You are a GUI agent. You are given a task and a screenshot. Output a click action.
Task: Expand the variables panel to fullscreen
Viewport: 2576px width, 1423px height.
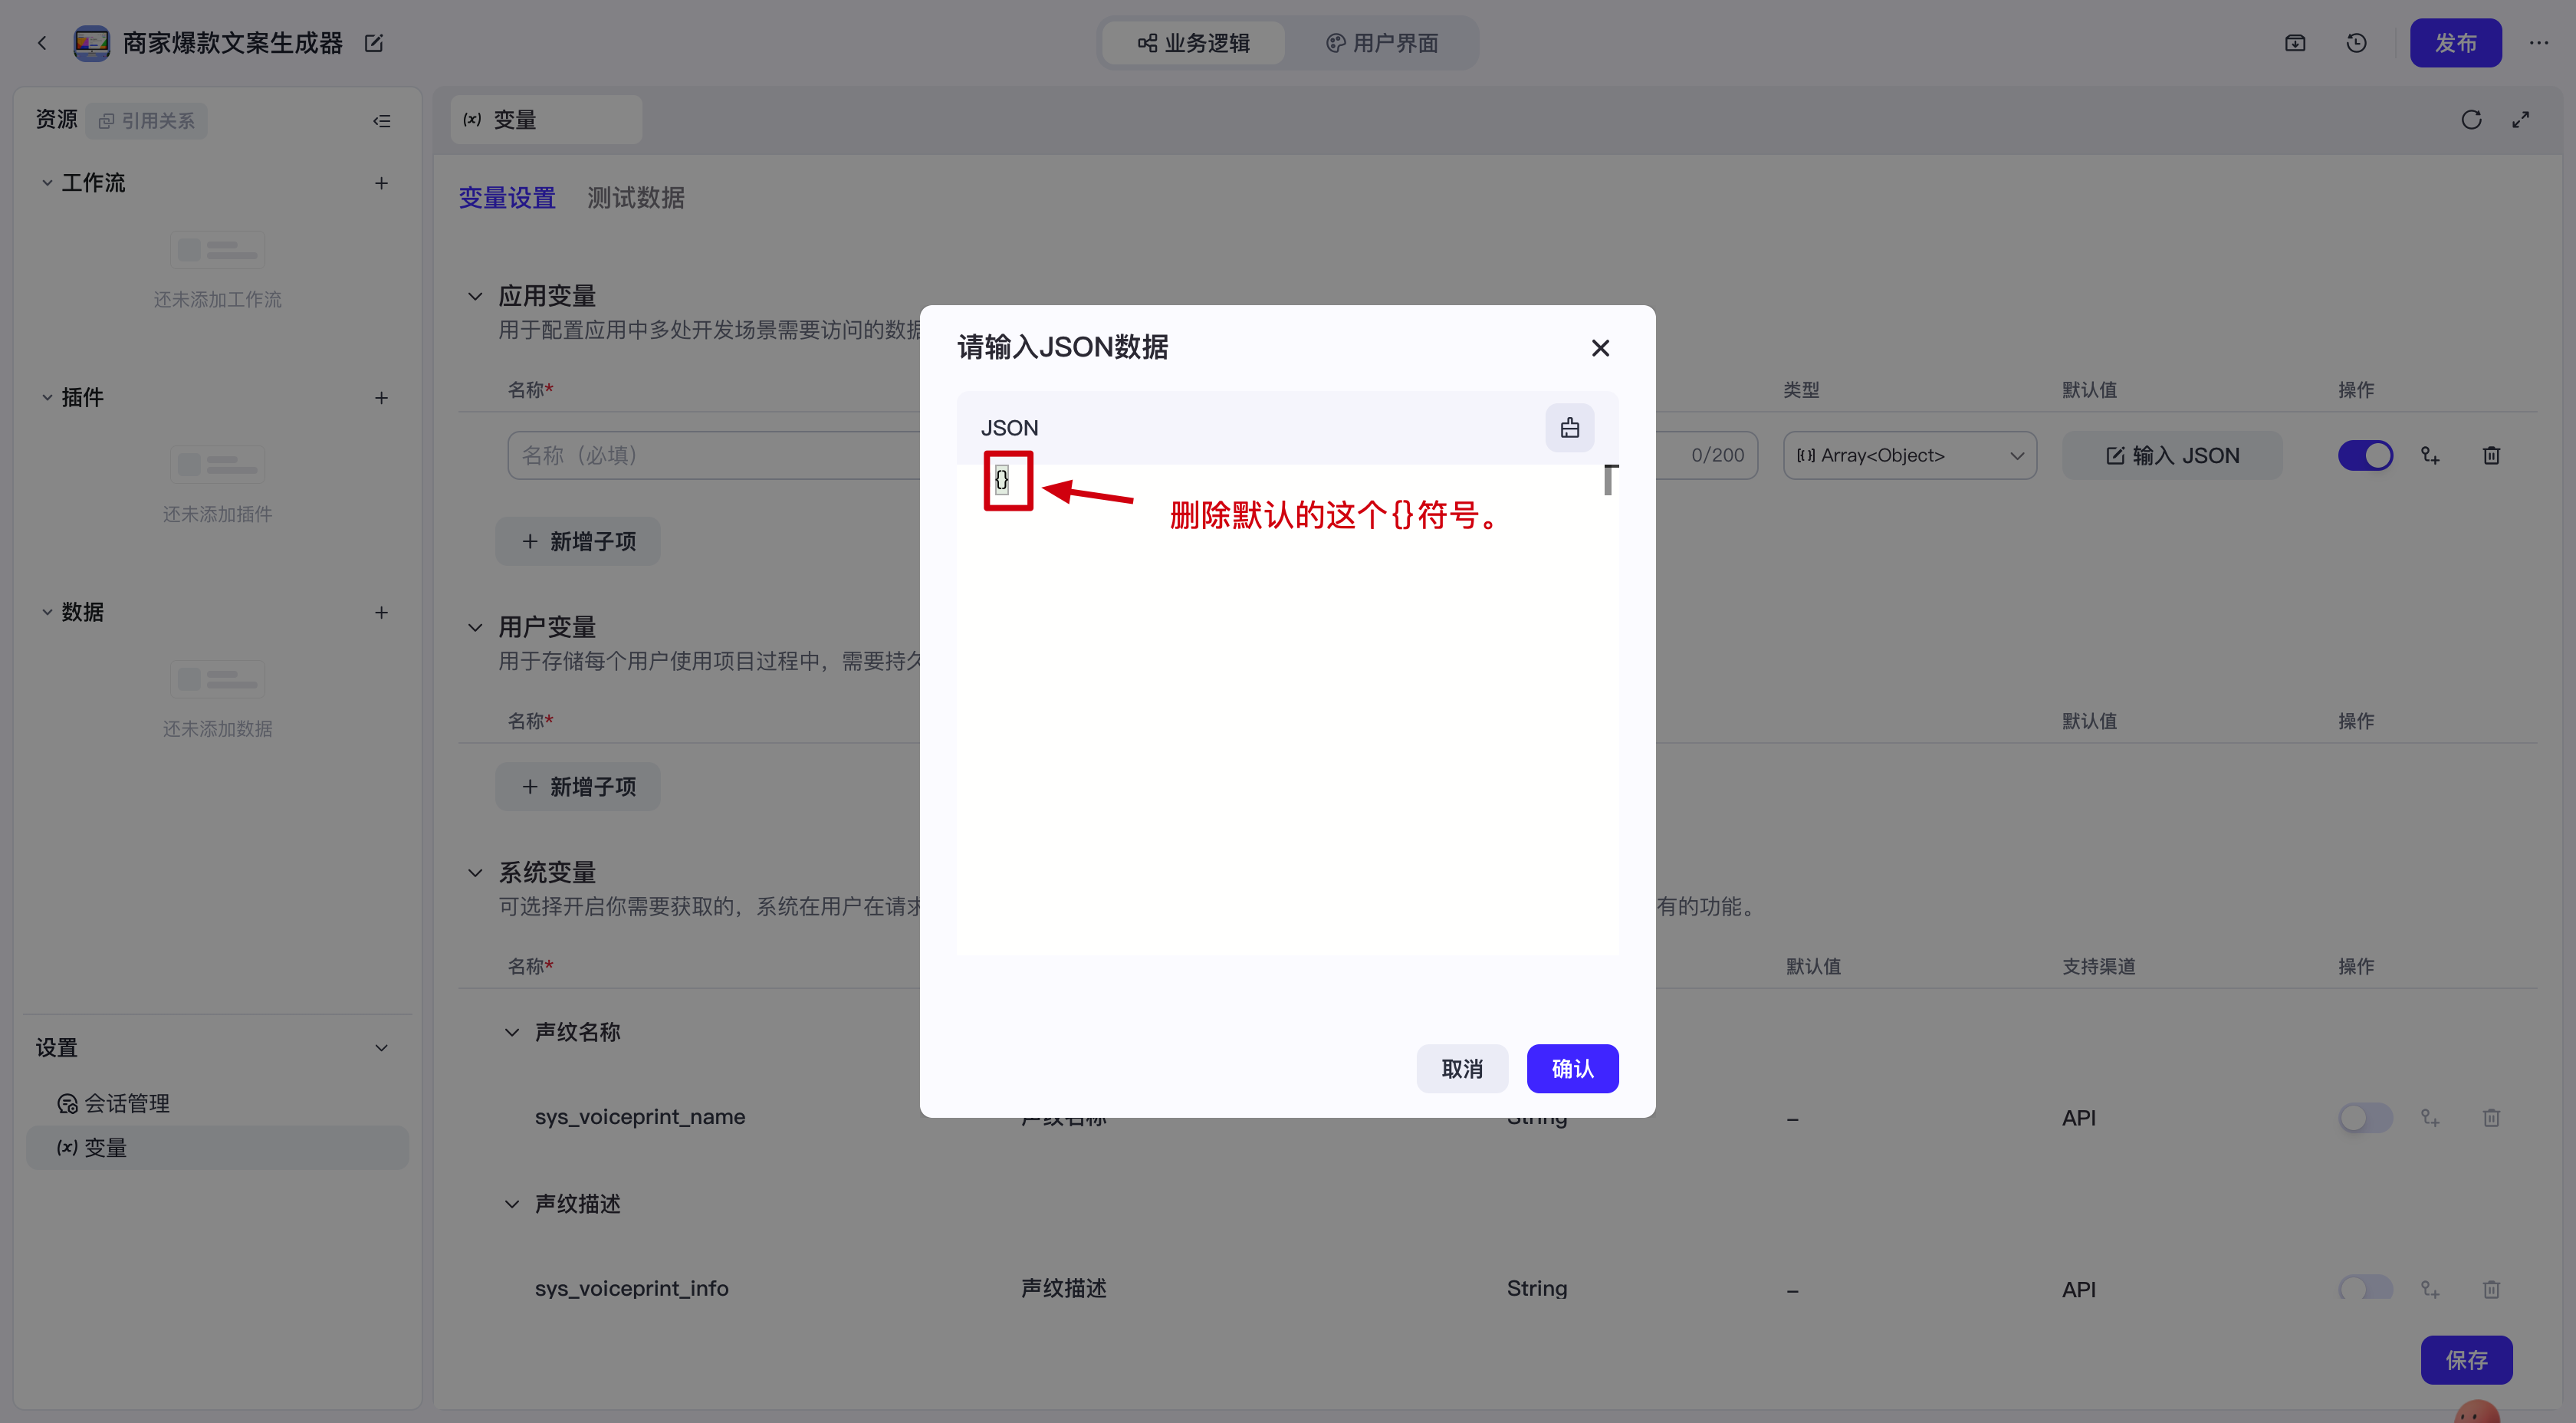click(x=2521, y=120)
